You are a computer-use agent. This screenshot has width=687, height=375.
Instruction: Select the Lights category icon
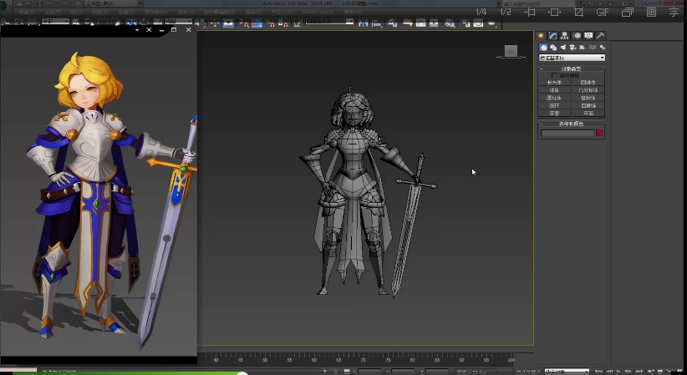[562, 48]
